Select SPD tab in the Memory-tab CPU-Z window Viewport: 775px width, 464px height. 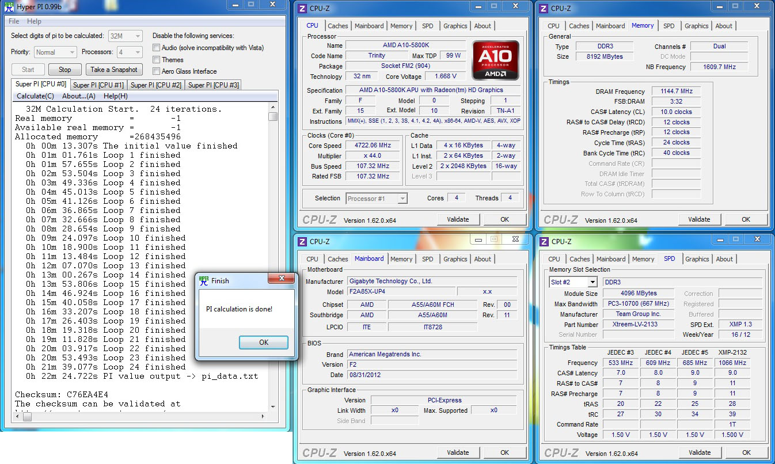[668, 26]
